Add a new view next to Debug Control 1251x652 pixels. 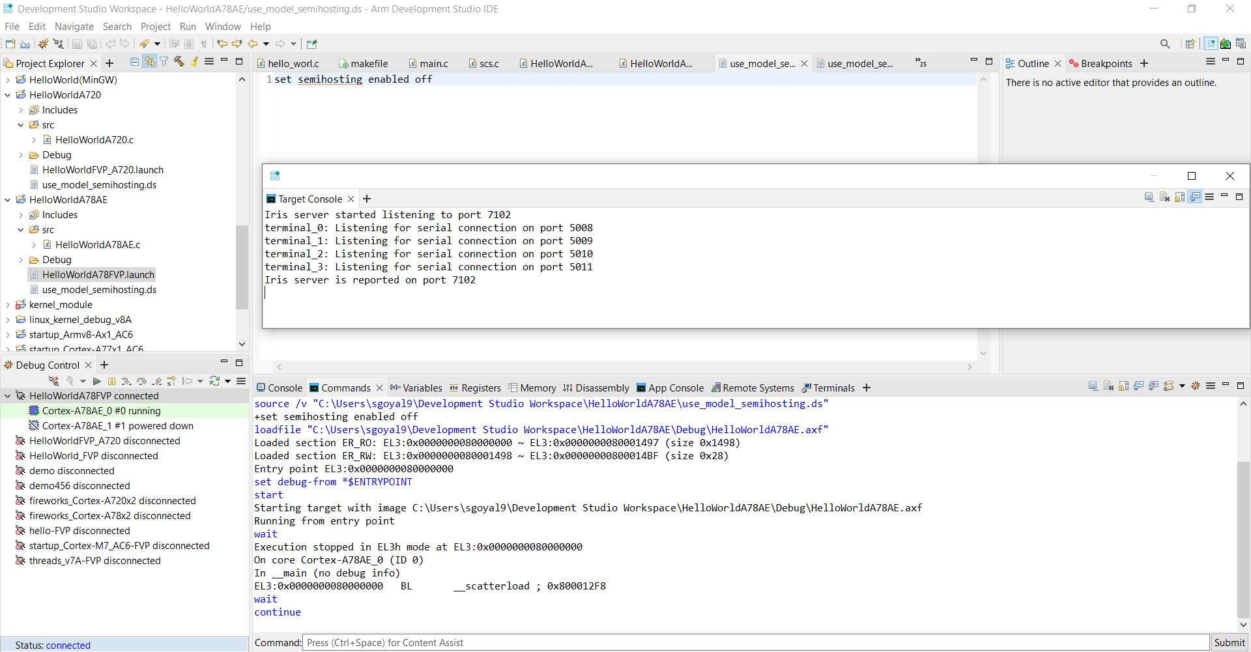click(x=104, y=365)
